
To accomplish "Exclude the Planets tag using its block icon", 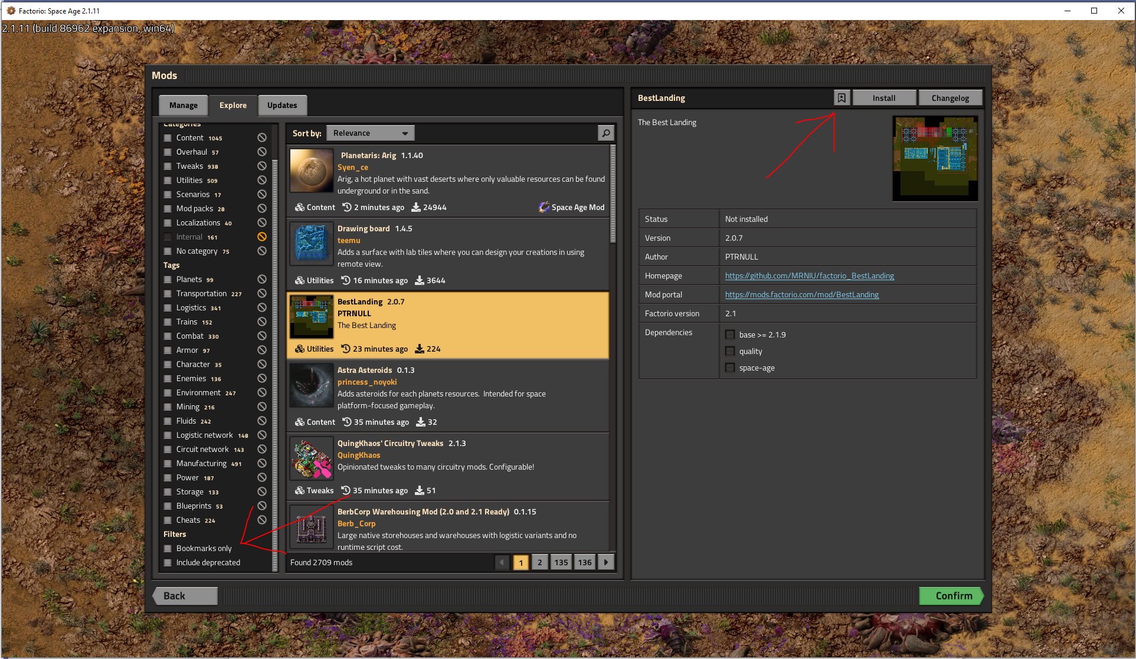I will (x=262, y=279).
